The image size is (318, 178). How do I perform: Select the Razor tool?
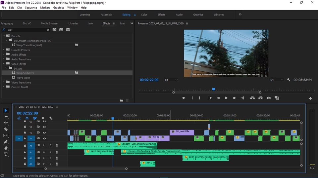[6, 129]
